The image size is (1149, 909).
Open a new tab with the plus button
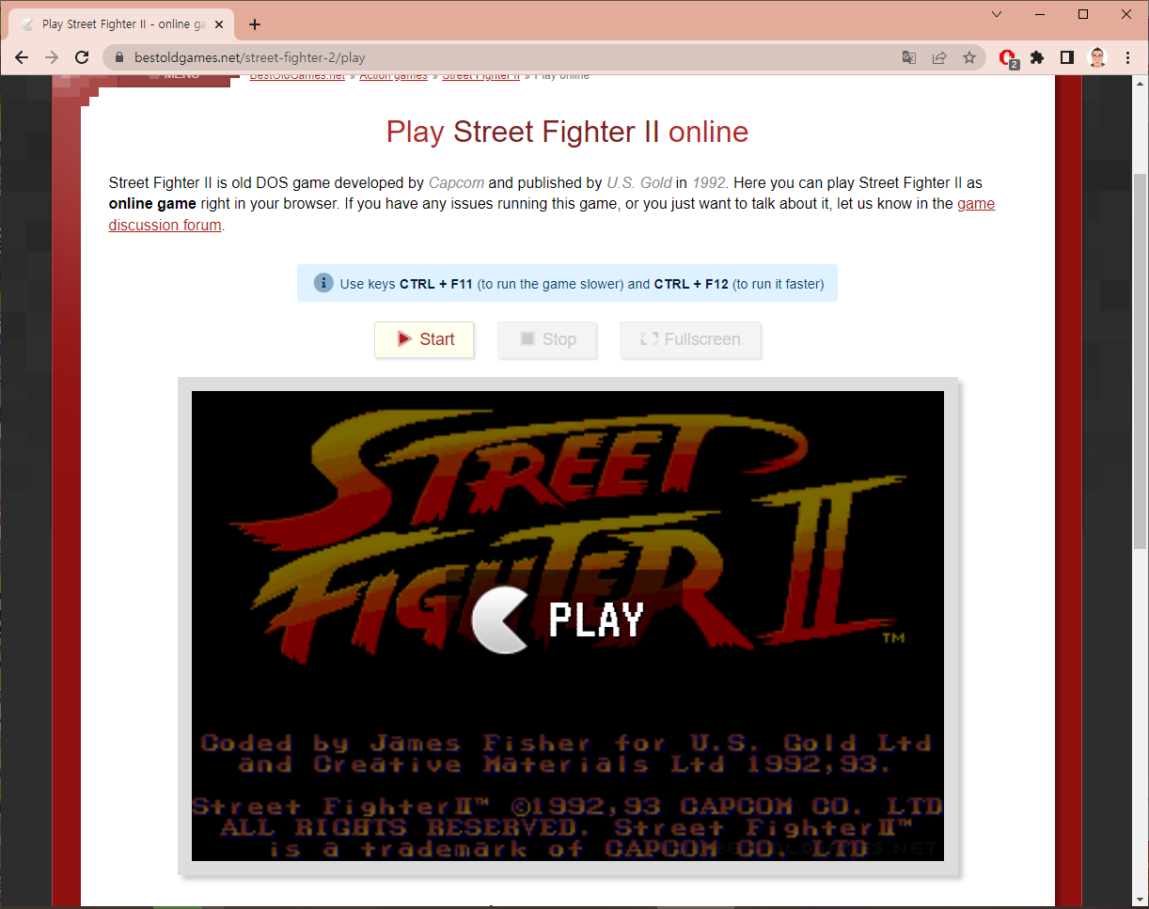click(255, 24)
